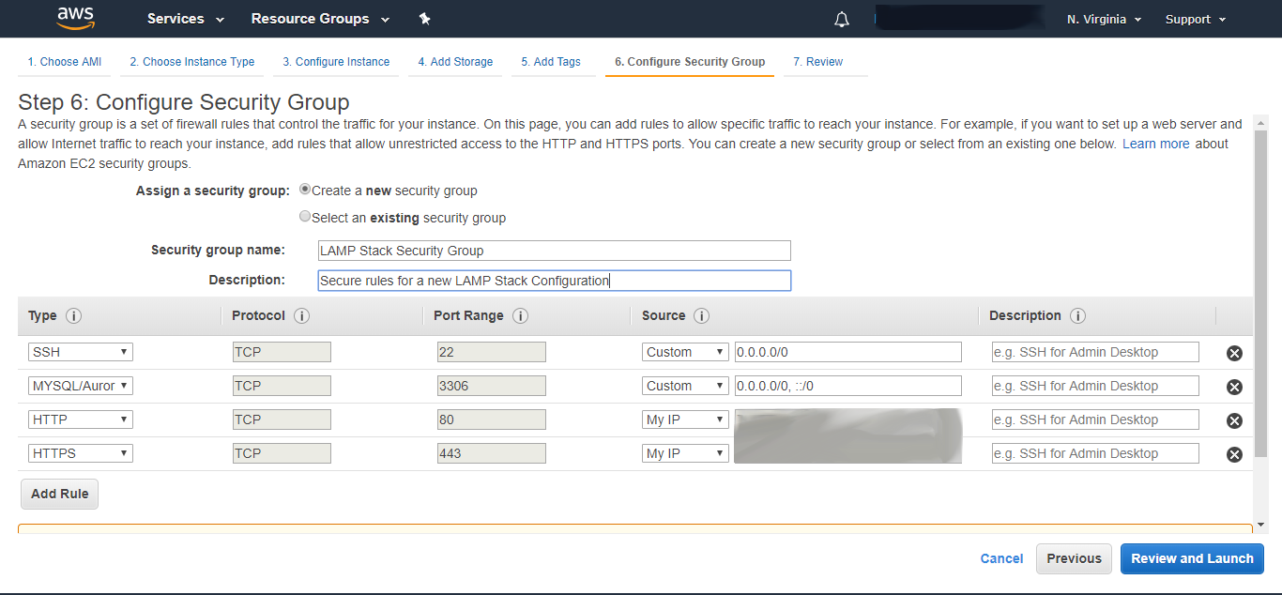Open the HTTP rule source dropdown
The image size is (1282, 595).
(686, 420)
